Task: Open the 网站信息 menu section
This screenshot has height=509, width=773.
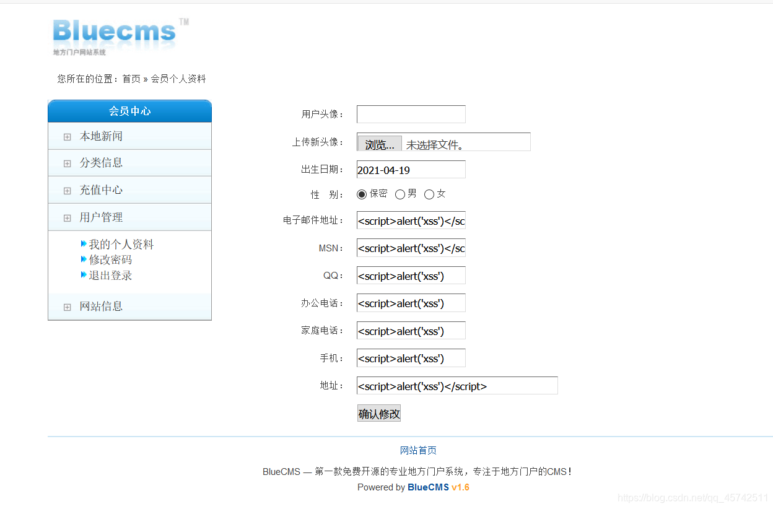Action: point(129,307)
